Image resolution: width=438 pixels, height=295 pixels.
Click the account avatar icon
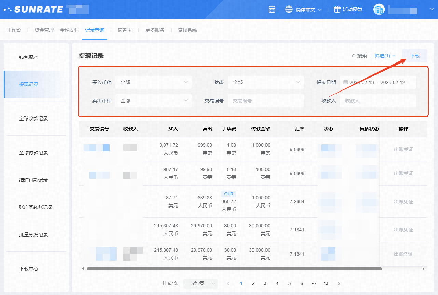coord(379,10)
